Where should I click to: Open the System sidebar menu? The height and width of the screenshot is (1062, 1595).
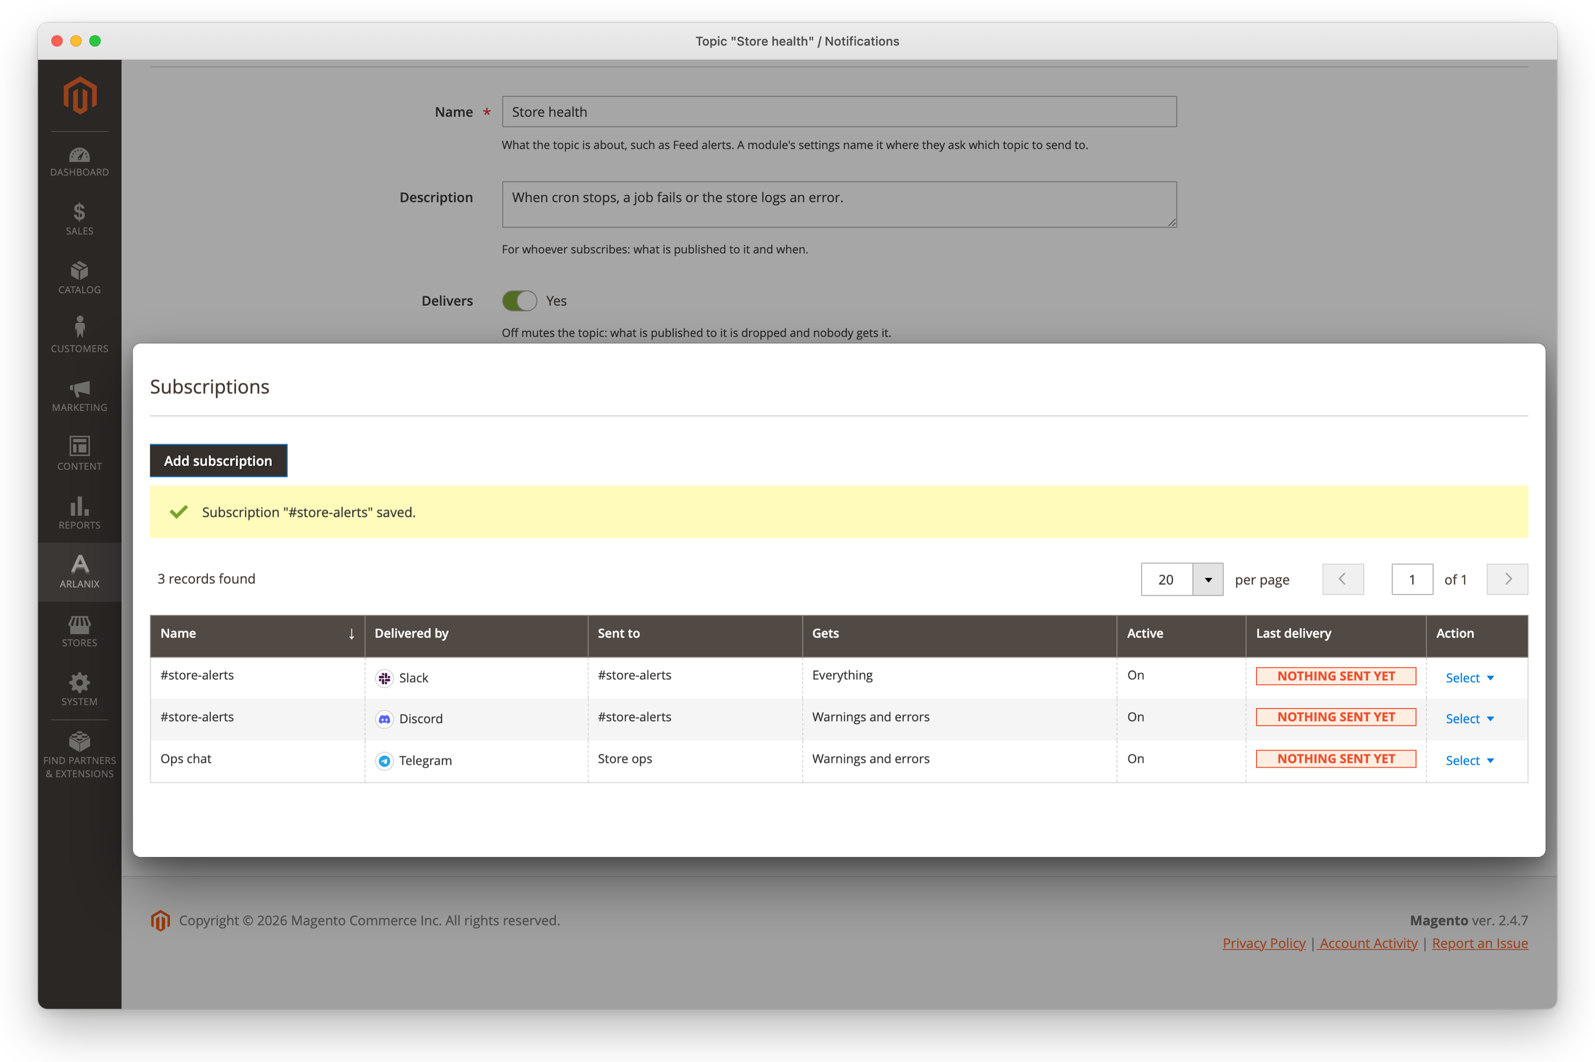(x=79, y=690)
